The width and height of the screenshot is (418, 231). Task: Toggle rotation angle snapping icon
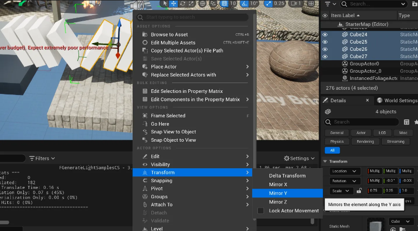pos(244,4)
